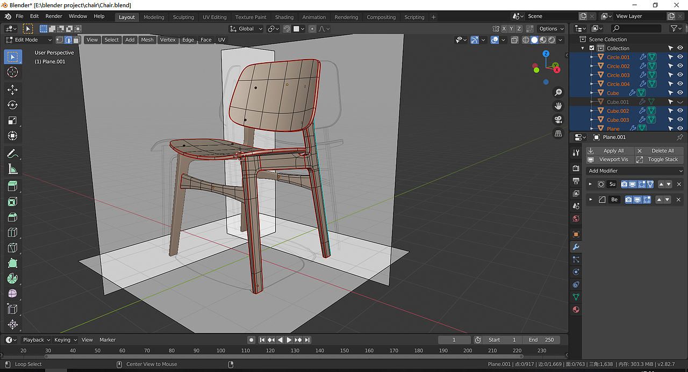Select the Smooth vertices tool
The height and width of the screenshot is (372, 688).
(x=13, y=294)
